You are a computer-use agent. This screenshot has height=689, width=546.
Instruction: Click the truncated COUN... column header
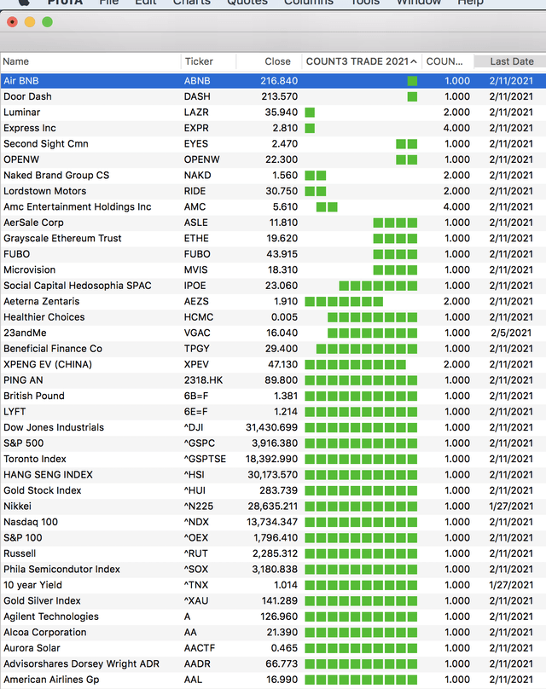click(x=444, y=61)
